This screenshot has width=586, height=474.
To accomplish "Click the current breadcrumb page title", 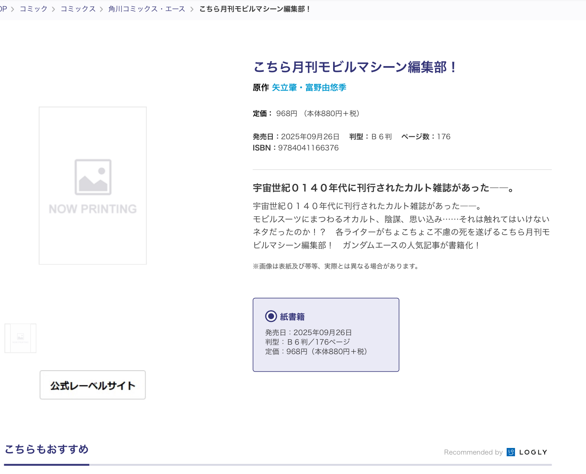I will click(x=255, y=9).
